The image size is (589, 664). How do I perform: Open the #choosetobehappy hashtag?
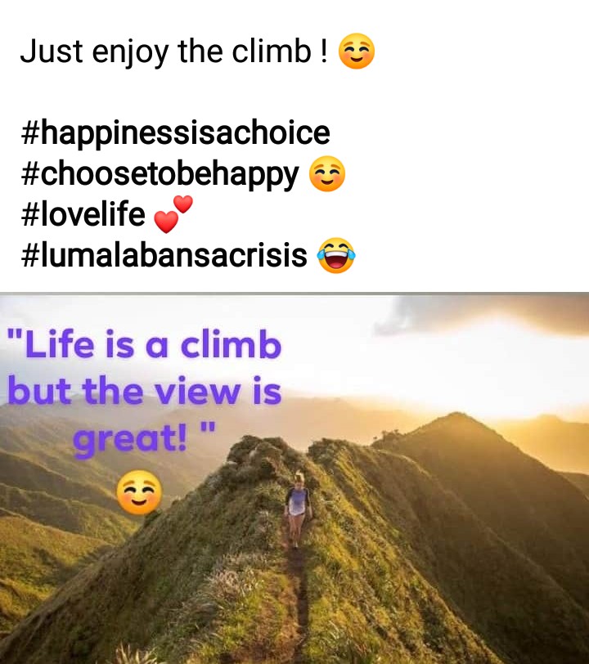tap(160, 174)
